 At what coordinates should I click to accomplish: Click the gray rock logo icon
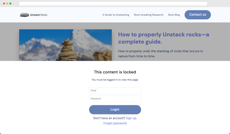pyautogui.click(x=24, y=15)
